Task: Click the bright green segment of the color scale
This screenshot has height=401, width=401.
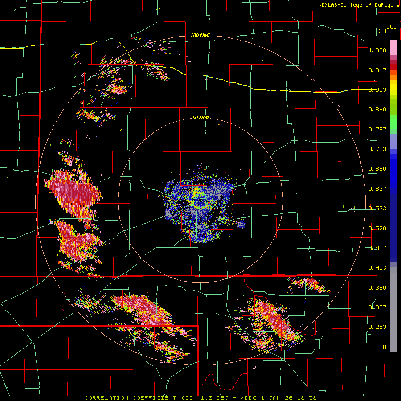Action: 393,122
